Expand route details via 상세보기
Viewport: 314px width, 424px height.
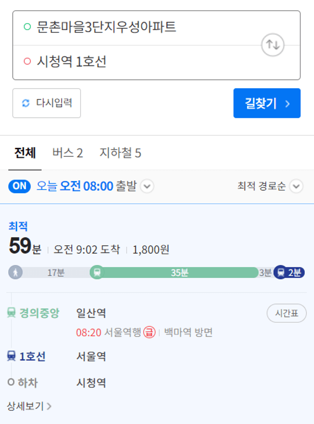(29, 406)
